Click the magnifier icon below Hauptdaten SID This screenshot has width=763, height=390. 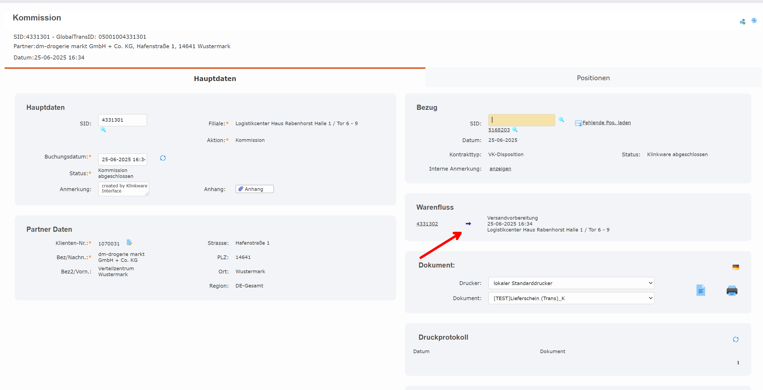[103, 129]
